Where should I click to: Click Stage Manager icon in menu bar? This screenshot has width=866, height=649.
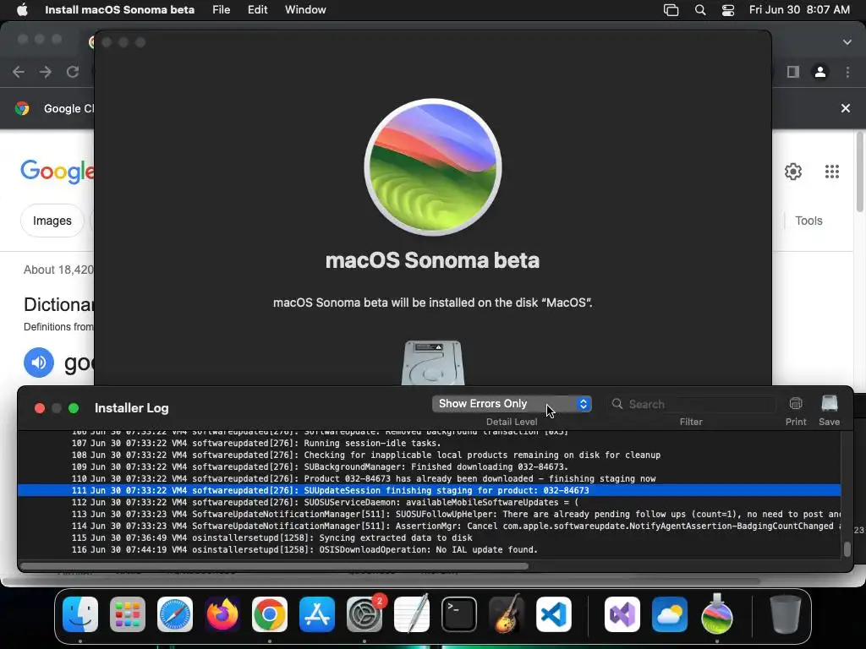point(671,10)
